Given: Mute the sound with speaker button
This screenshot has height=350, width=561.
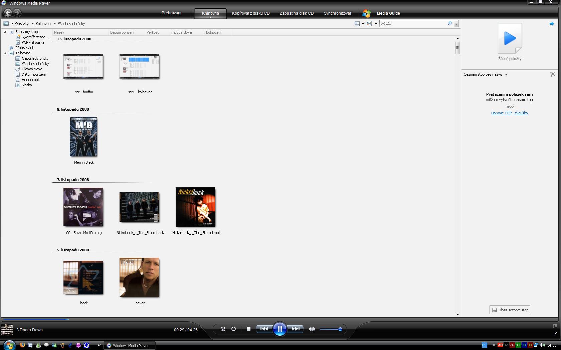Looking at the screenshot, I should click(312, 329).
